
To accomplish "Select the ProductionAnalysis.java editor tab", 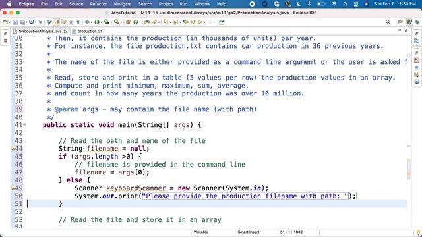I will pyautogui.click(x=40, y=31).
